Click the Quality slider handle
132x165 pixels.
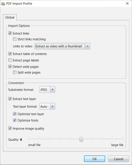pyautogui.click(x=81, y=139)
